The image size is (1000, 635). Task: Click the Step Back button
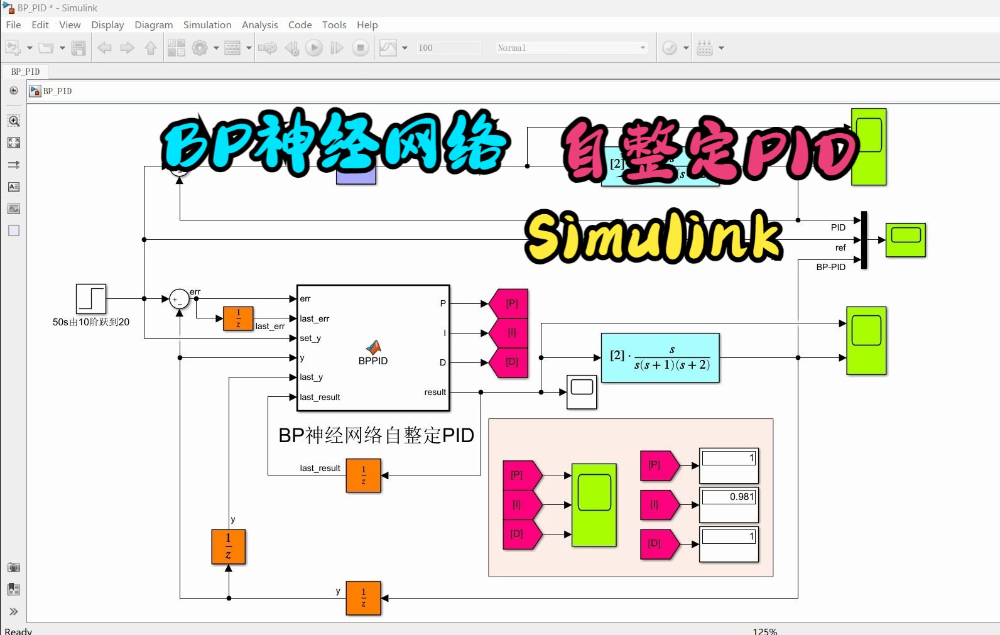pyautogui.click(x=291, y=48)
